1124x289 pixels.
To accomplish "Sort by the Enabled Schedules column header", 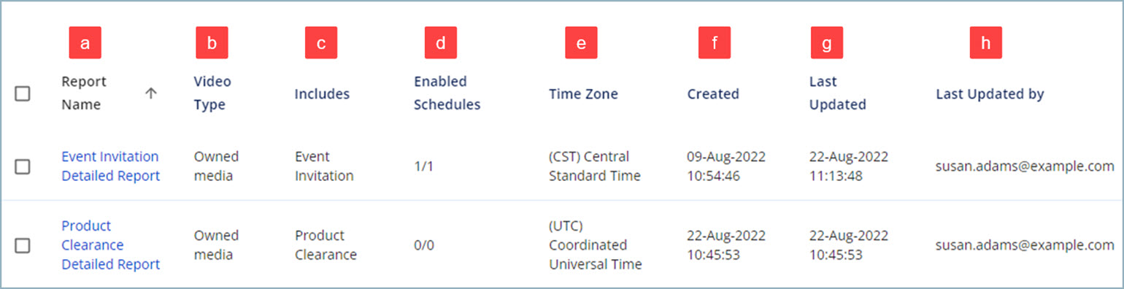I will (447, 93).
